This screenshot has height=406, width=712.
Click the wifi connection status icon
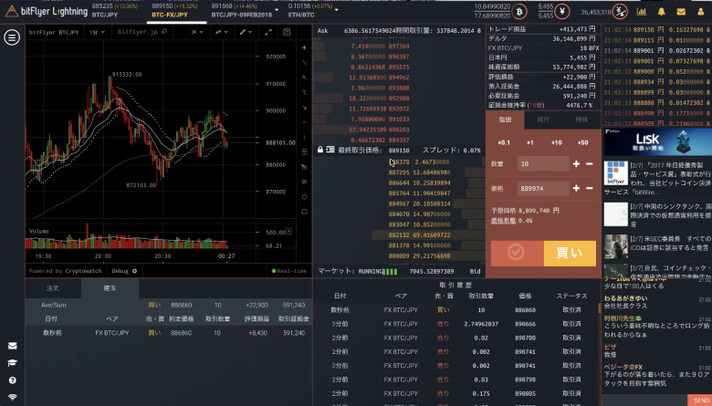(x=12, y=397)
